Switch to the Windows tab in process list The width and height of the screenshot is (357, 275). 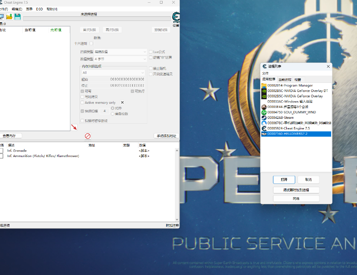(x=298, y=80)
